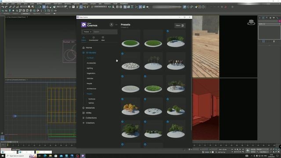The width and height of the screenshot is (281, 158).
Task: Switch to the Modeling ribbon tab
Action: (7, 14)
